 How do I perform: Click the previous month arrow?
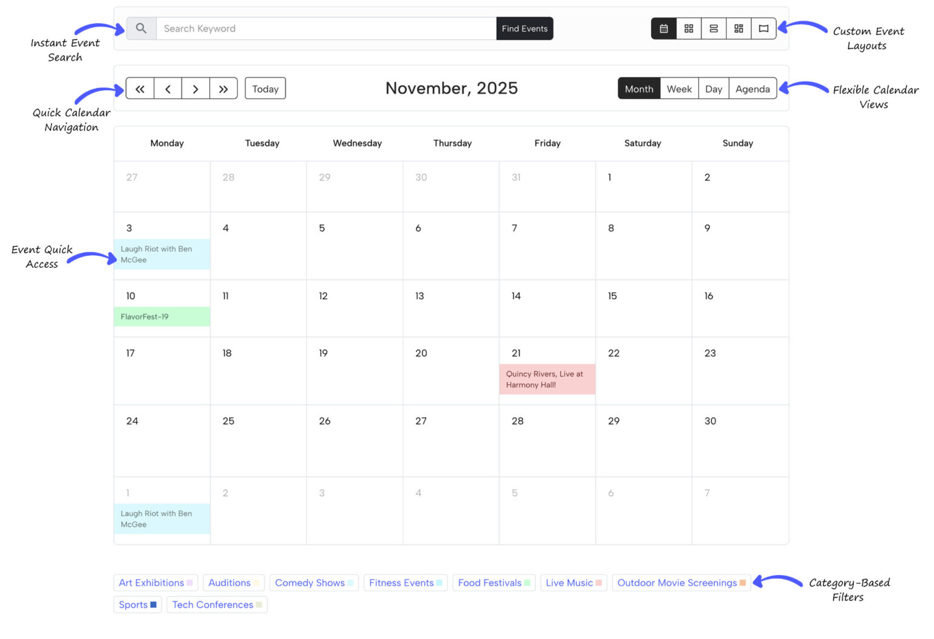tap(168, 88)
